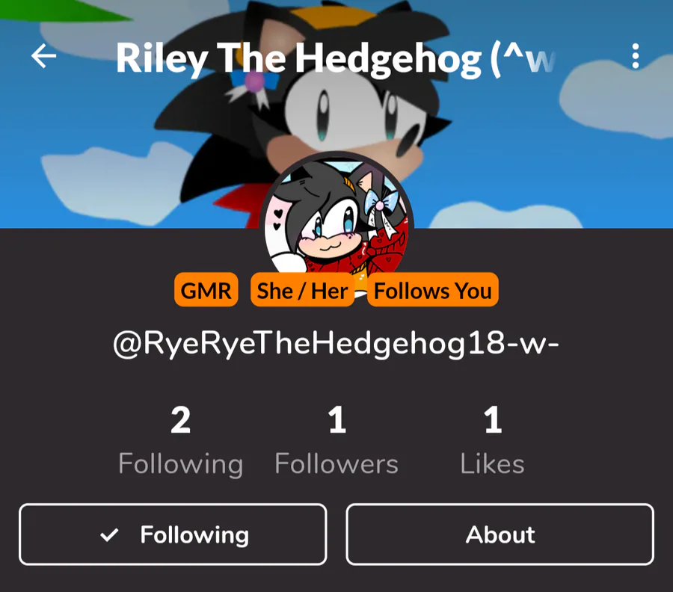Image resolution: width=673 pixels, height=592 pixels.
Task: Open the three-dot more options menu
Action: [x=636, y=56]
